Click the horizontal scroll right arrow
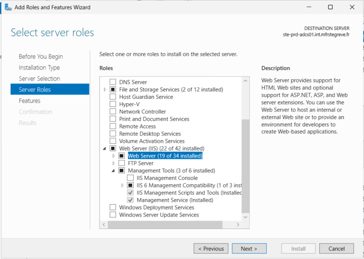Screen dimensions: 364x259 pyautogui.click(x=238, y=224)
